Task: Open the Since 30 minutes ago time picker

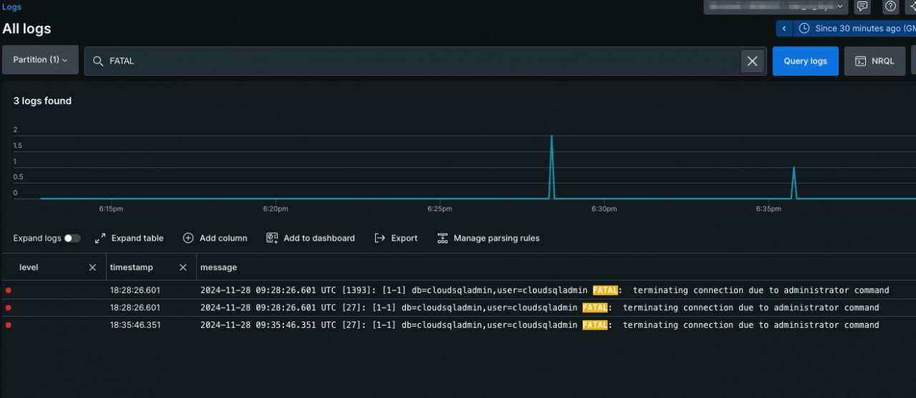Action: [x=854, y=29]
